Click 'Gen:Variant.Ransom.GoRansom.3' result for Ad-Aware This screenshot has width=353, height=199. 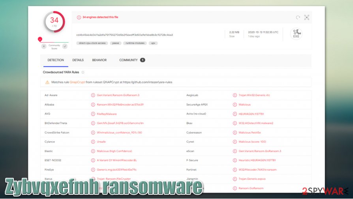[118, 95]
